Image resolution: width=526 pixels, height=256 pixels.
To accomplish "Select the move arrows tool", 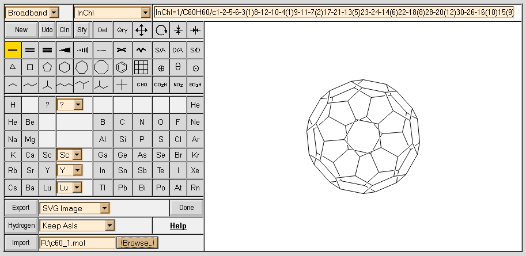I will point(141,30).
